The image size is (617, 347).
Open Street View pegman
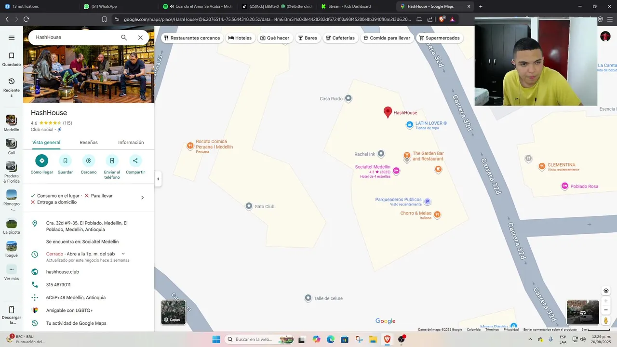pos(606,320)
